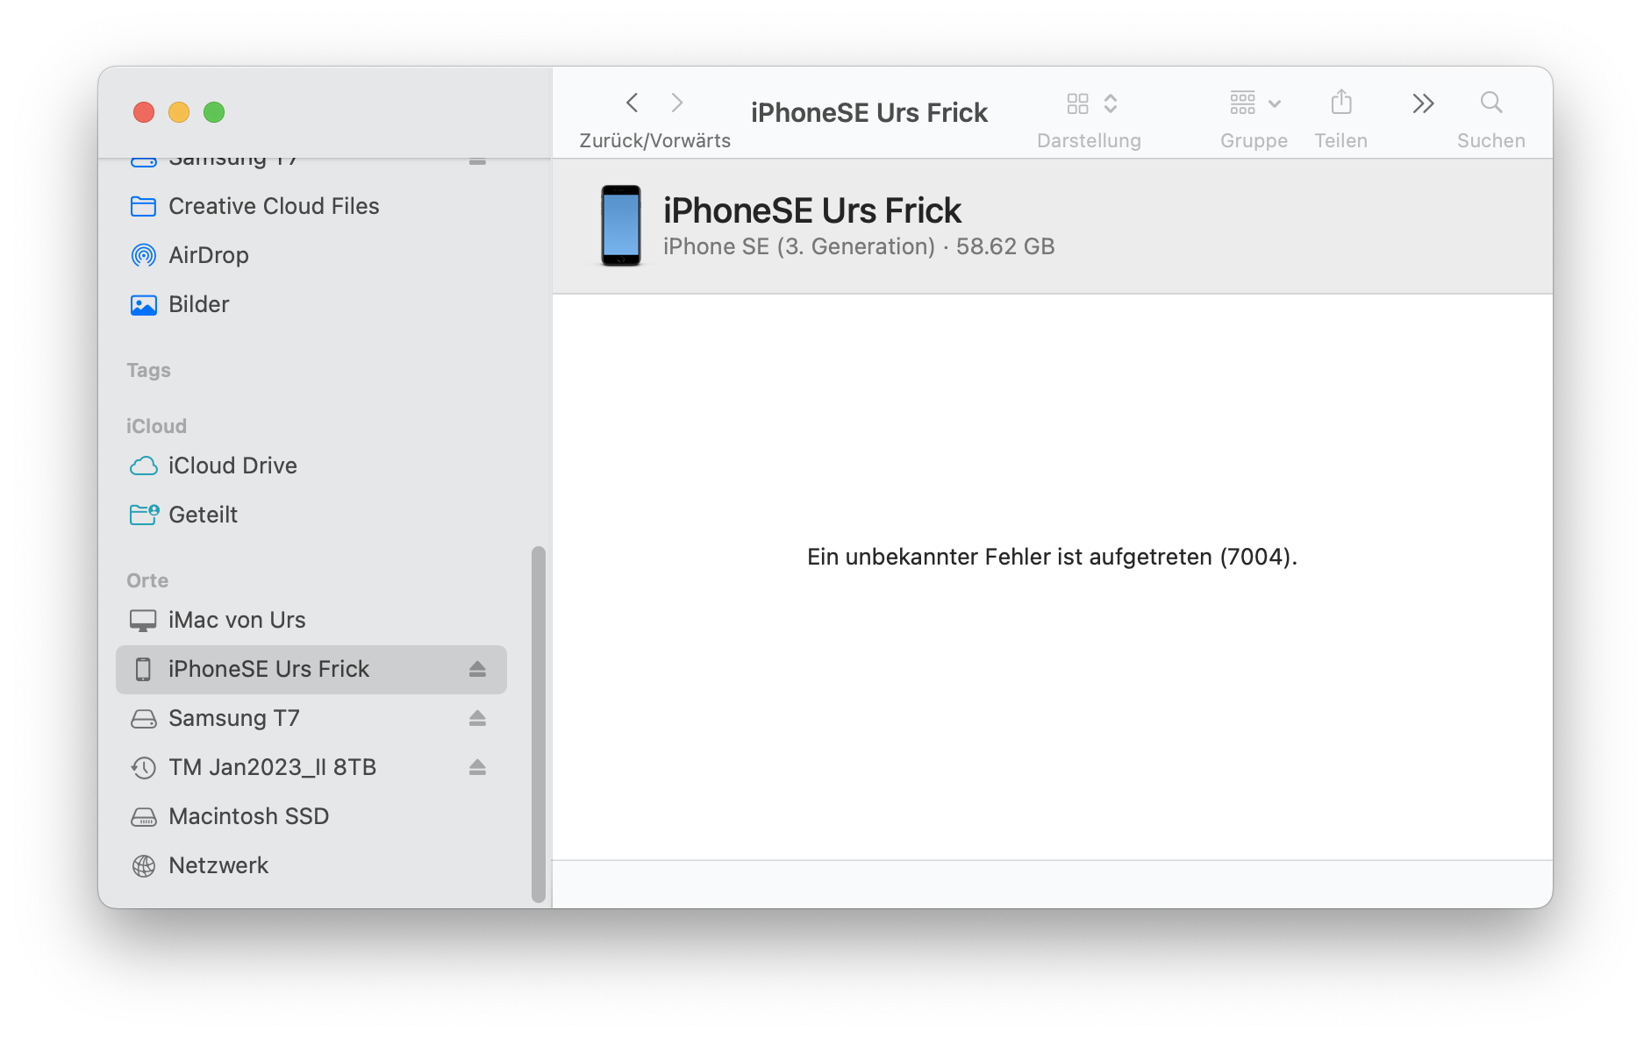Screen dimensions: 1651x1038
Task: Open TM Jan2023_II 8TB volume
Action: pos(311,767)
